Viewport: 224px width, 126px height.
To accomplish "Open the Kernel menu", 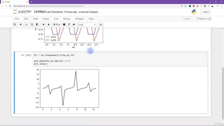I will [x=66, y=19].
